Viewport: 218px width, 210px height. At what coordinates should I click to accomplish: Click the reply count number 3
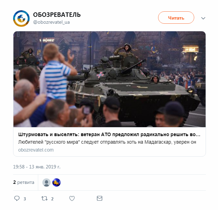pyautogui.click(x=24, y=199)
